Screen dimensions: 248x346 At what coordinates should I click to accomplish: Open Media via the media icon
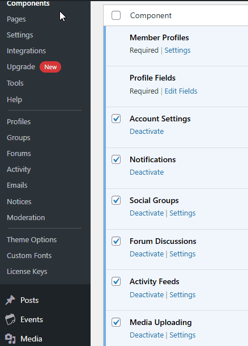pos(10,339)
